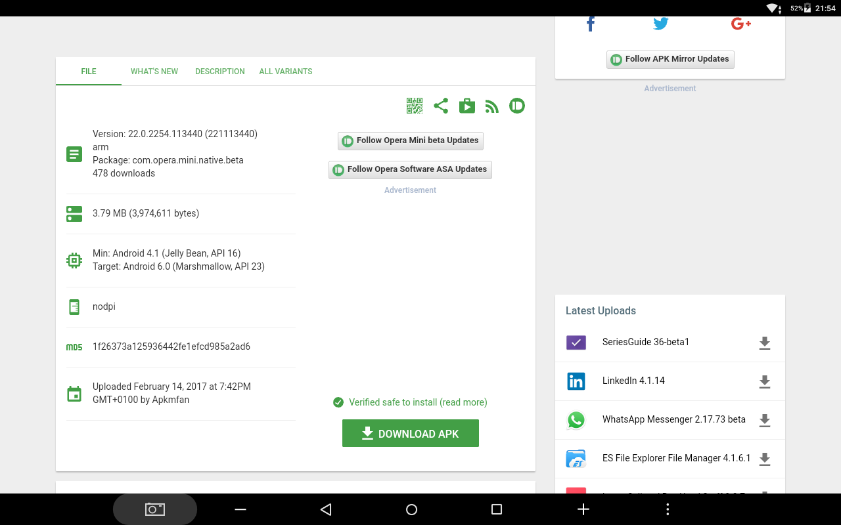Click the version info document icon

(x=74, y=155)
